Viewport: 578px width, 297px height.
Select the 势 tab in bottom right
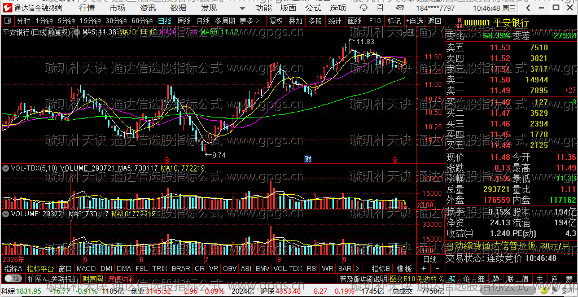coord(496,278)
